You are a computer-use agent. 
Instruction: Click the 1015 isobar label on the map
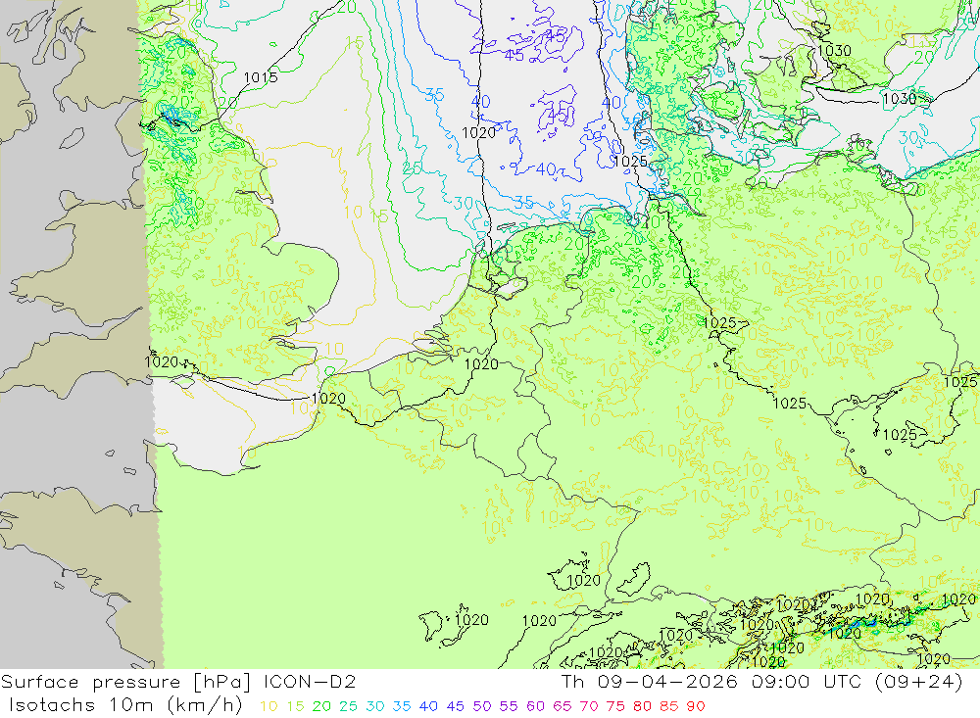click(x=261, y=77)
